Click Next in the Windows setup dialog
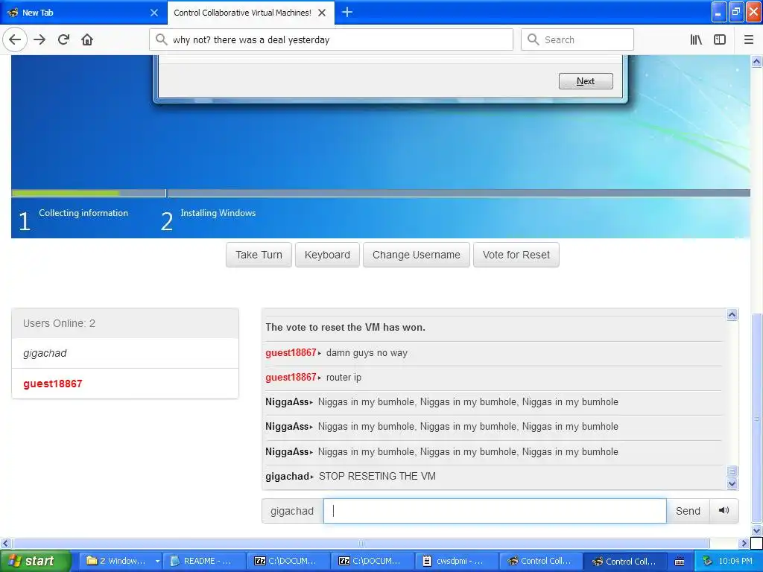The image size is (763, 572). click(586, 81)
